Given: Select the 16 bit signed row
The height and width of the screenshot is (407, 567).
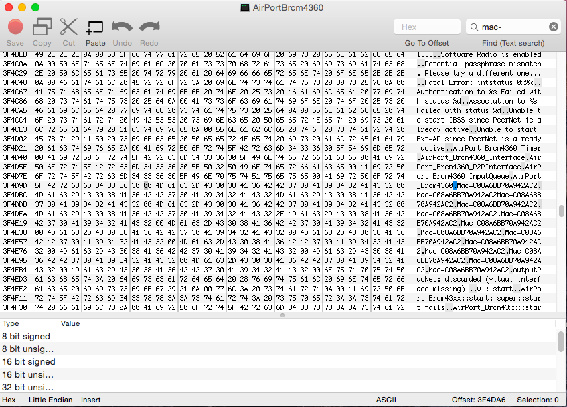Looking at the screenshot, I should 278,362.
